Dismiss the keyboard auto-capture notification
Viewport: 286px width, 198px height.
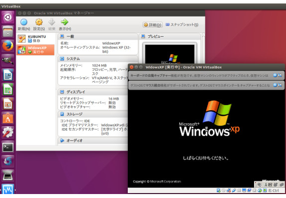coord(275,75)
